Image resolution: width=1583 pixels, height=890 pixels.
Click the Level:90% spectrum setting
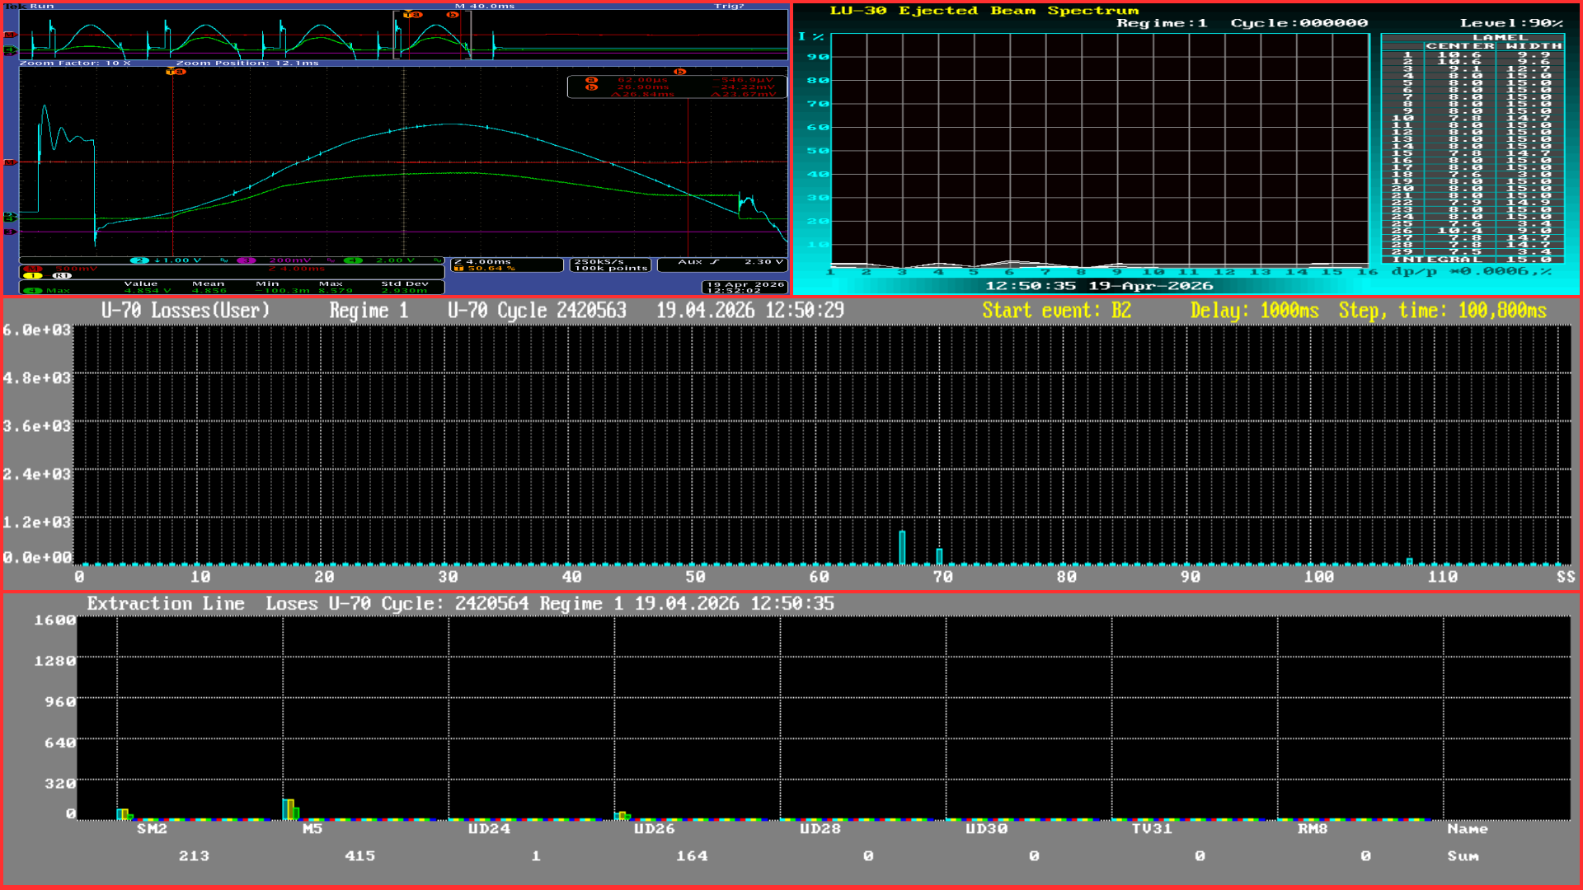[1510, 23]
